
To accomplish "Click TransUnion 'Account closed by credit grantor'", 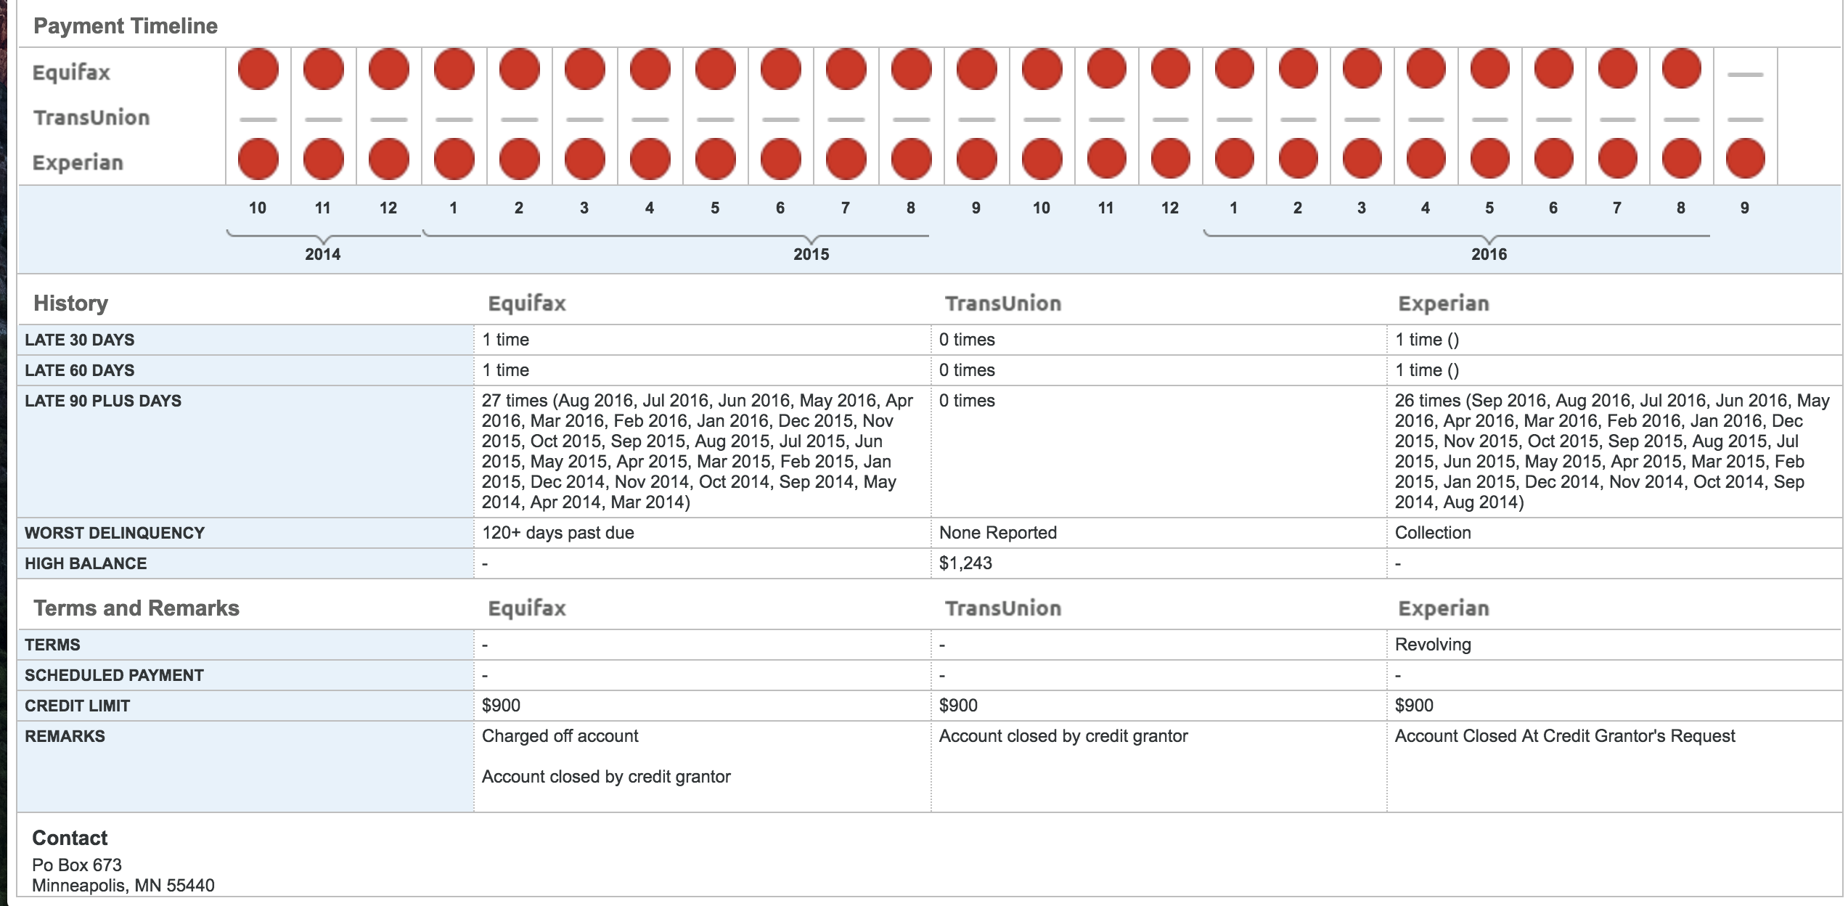I will coord(1063,736).
